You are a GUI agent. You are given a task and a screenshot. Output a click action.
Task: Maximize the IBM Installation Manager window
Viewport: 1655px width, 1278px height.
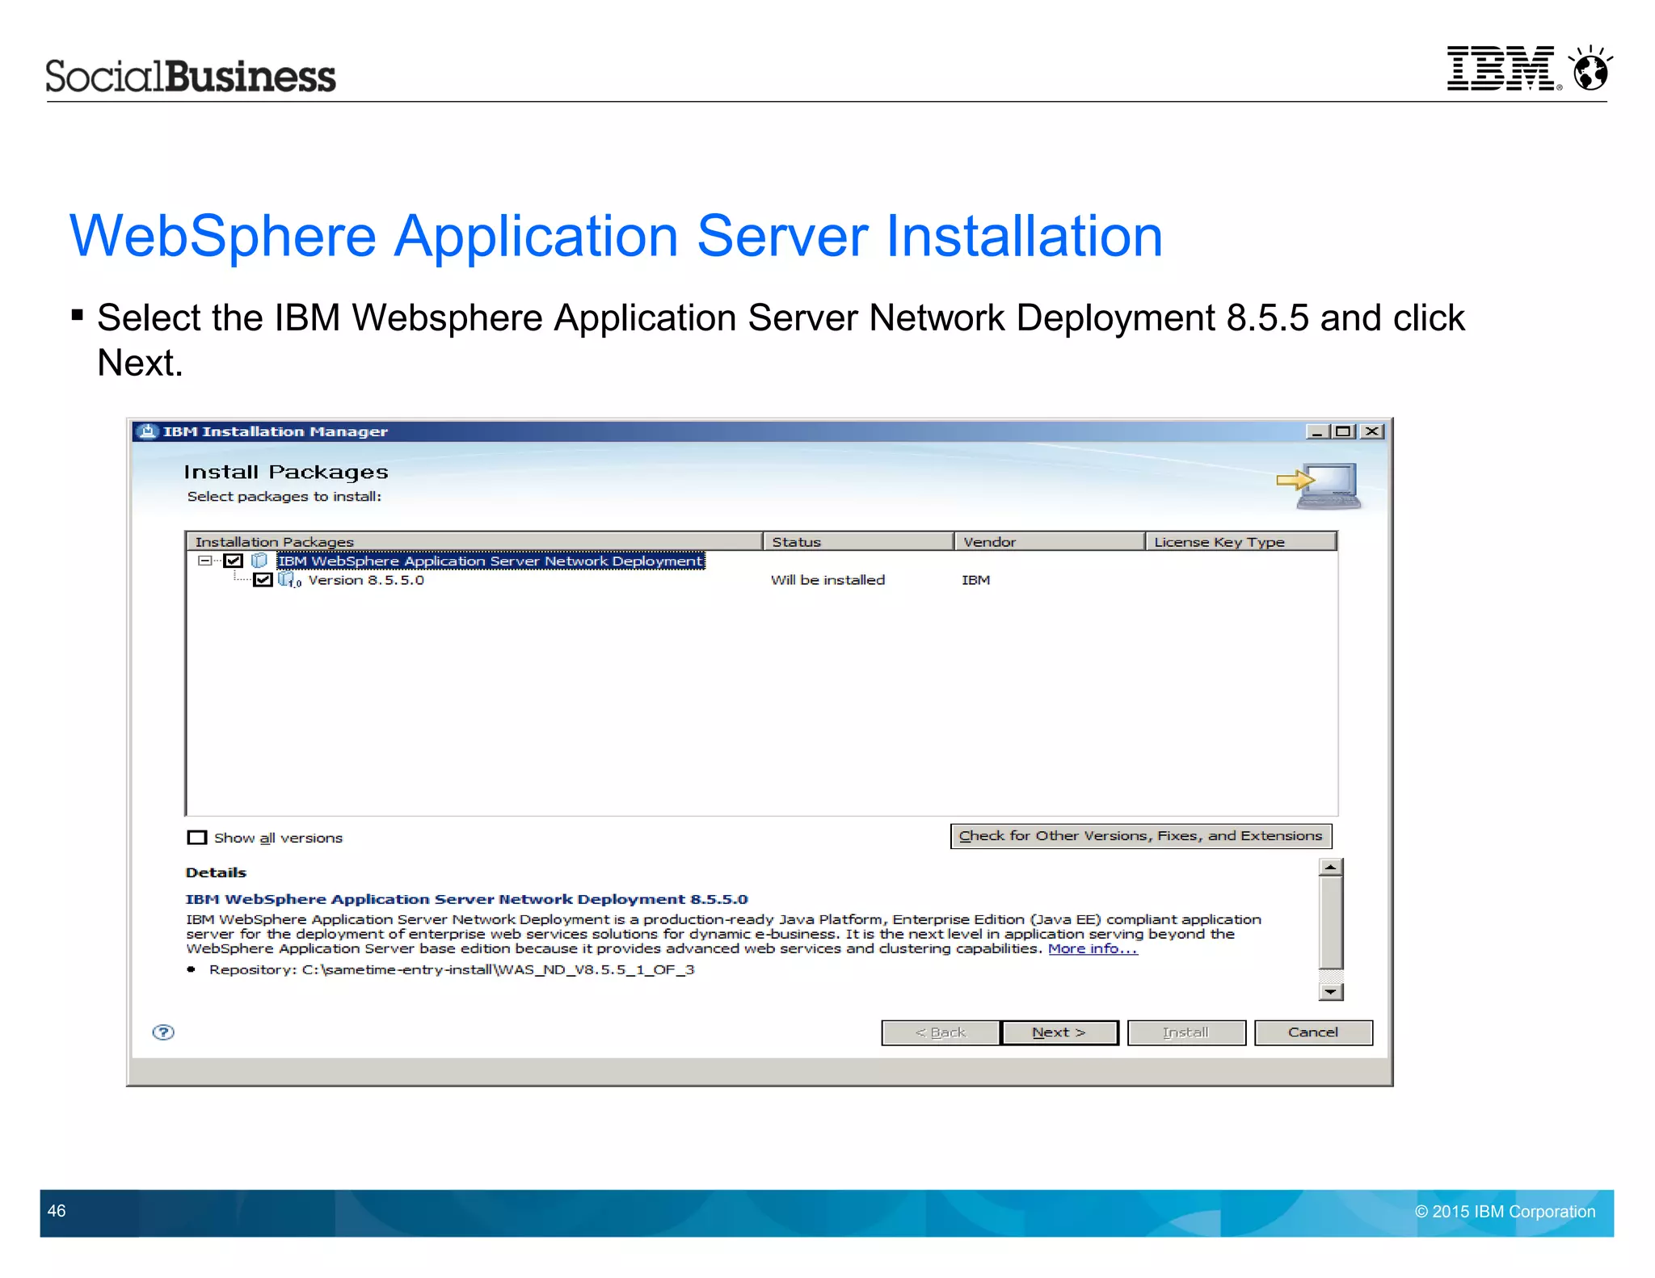pos(1343,431)
